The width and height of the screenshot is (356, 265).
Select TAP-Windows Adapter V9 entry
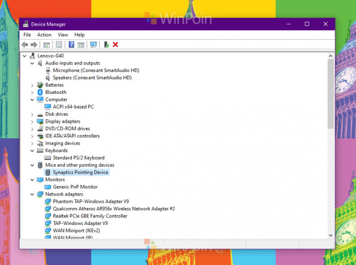81,223
